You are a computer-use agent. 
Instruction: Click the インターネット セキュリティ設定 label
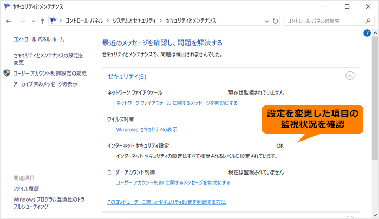[138, 146]
